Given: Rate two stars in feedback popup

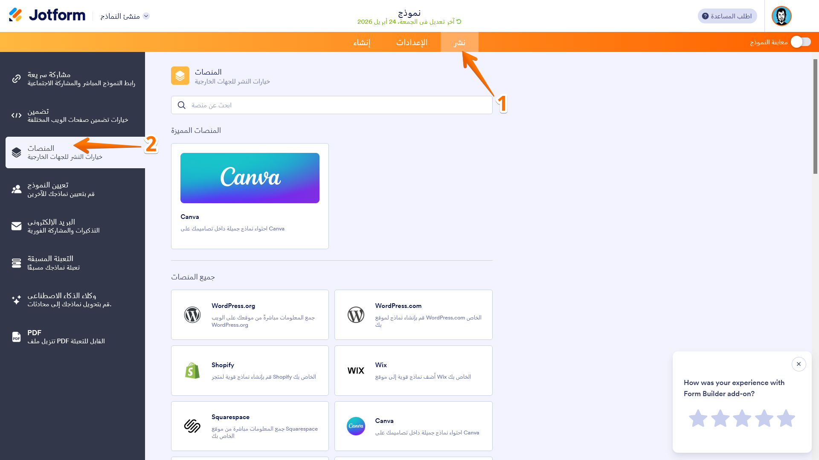Looking at the screenshot, I should [720, 418].
